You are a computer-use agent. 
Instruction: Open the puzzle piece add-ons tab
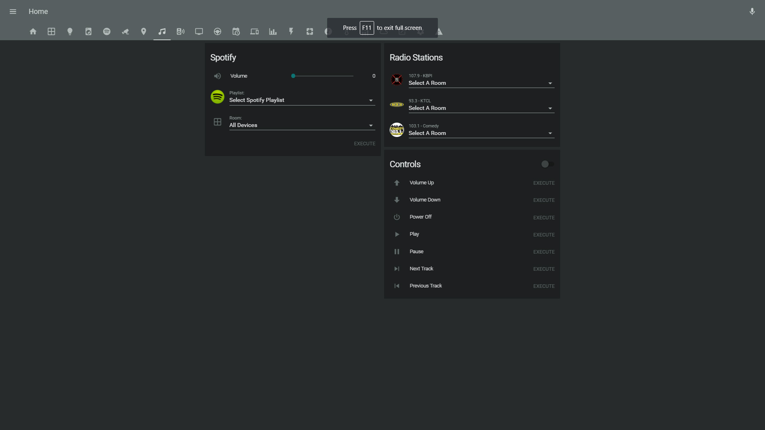coord(310,31)
